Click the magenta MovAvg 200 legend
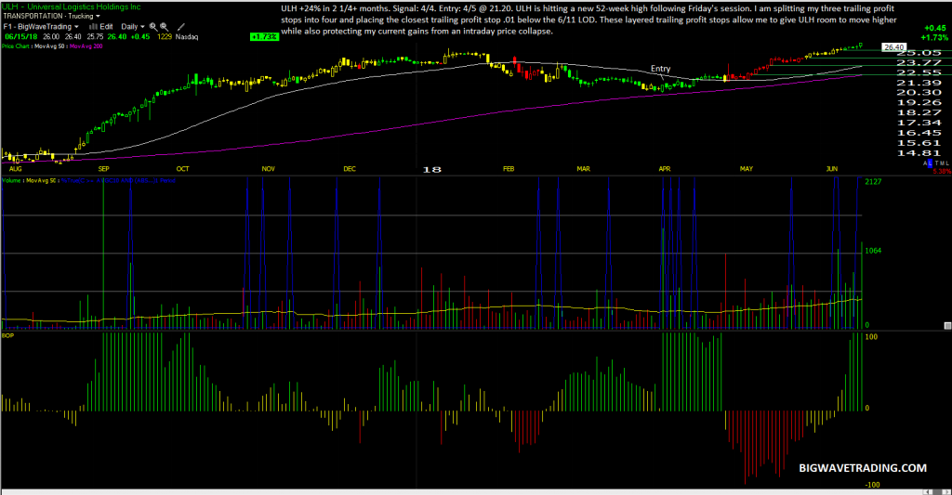The height and width of the screenshot is (495, 952). click(x=86, y=46)
